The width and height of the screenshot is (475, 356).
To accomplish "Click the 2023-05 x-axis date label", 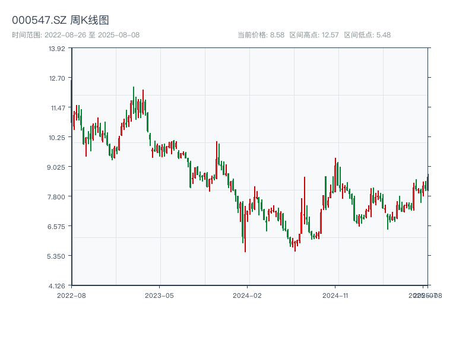I will (159, 295).
